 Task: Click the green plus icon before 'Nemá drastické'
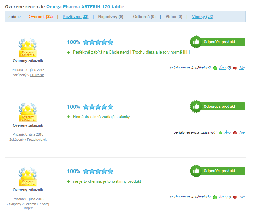click(x=68, y=117)
